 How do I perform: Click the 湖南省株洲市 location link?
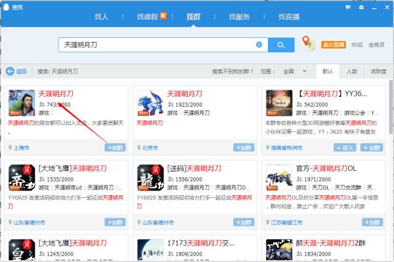tap(286, 147)
